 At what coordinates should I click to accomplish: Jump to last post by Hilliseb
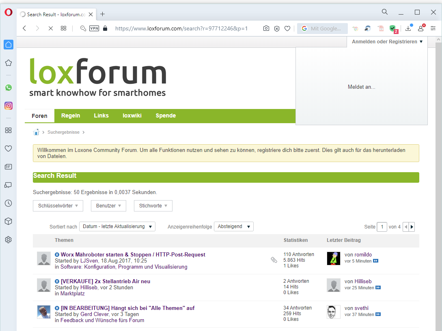[378, 288]
